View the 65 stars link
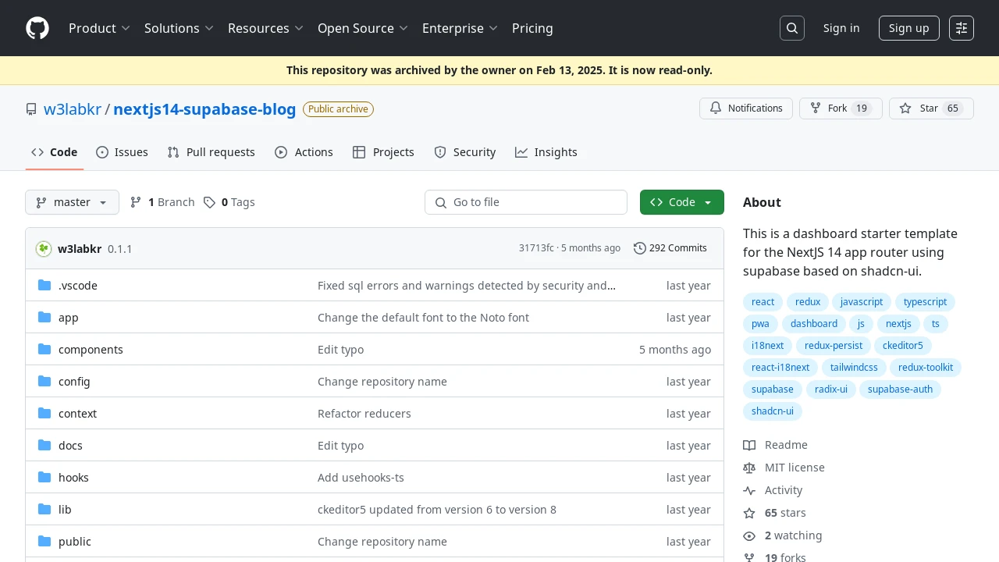Viewport: 999px width, 562px height. [x=785, y=513]
